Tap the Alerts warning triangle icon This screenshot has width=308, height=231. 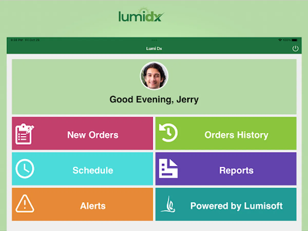(x=25, y=204)
